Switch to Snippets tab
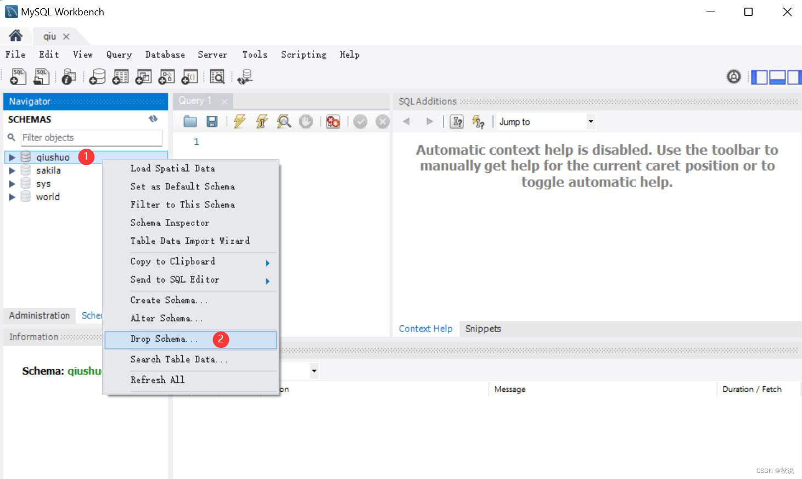802x479 pixels. (x=483, y=329)
